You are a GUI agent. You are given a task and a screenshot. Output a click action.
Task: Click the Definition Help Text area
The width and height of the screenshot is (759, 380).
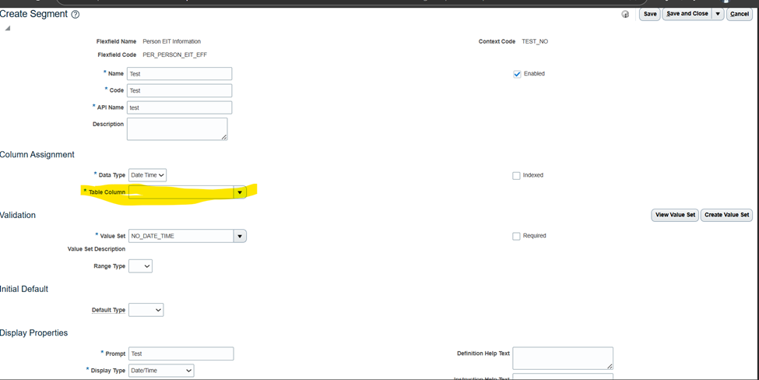(x=563, y=358)
